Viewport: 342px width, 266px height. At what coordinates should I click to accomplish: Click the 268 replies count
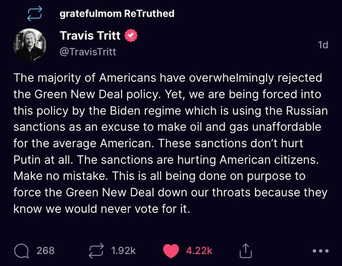tap(46, 250)
